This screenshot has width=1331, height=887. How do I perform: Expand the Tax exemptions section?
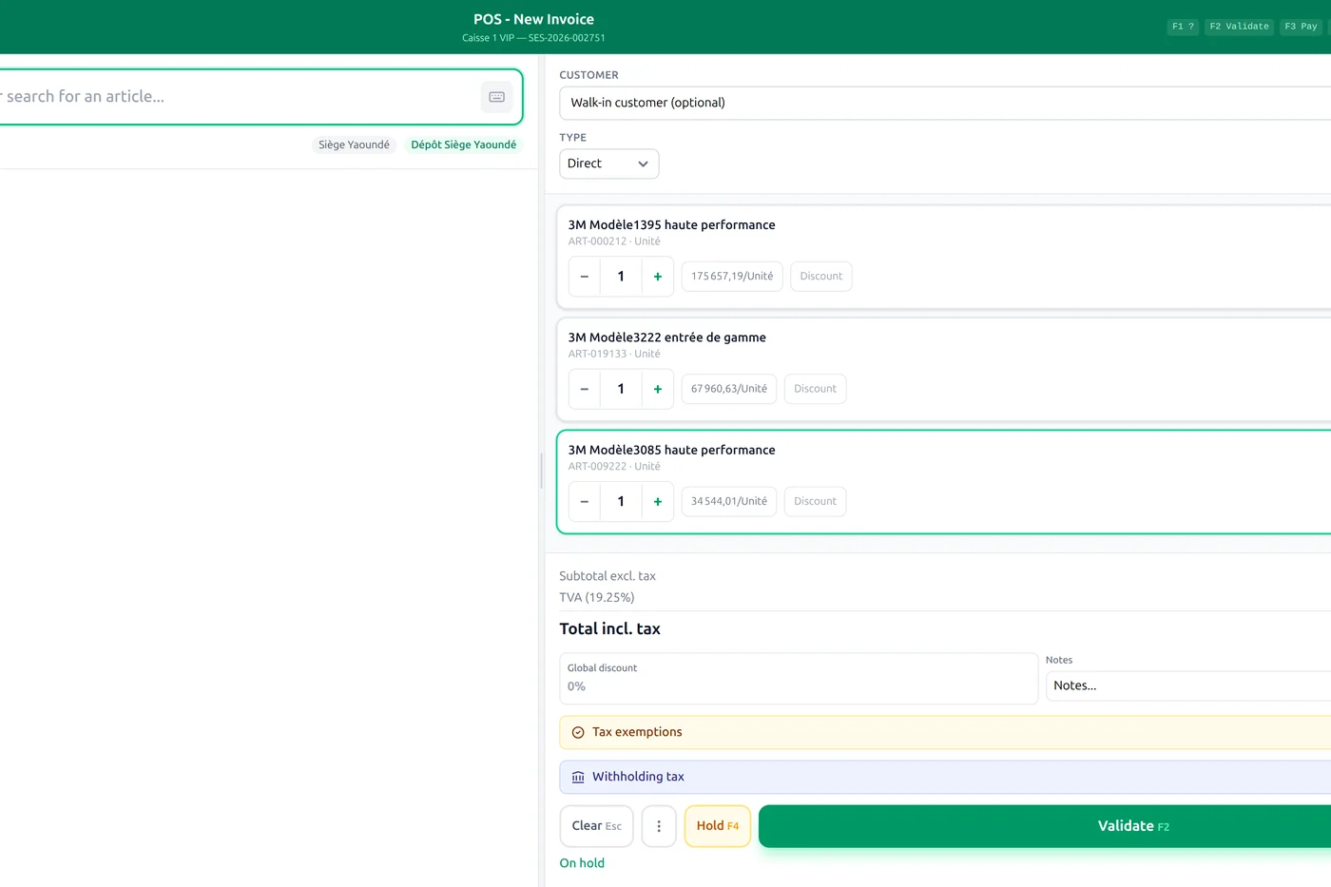945,733
